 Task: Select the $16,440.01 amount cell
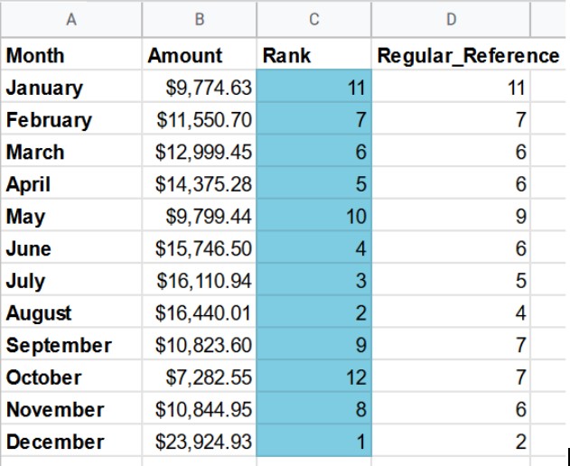pyautogui.click(x=199, y=313)
